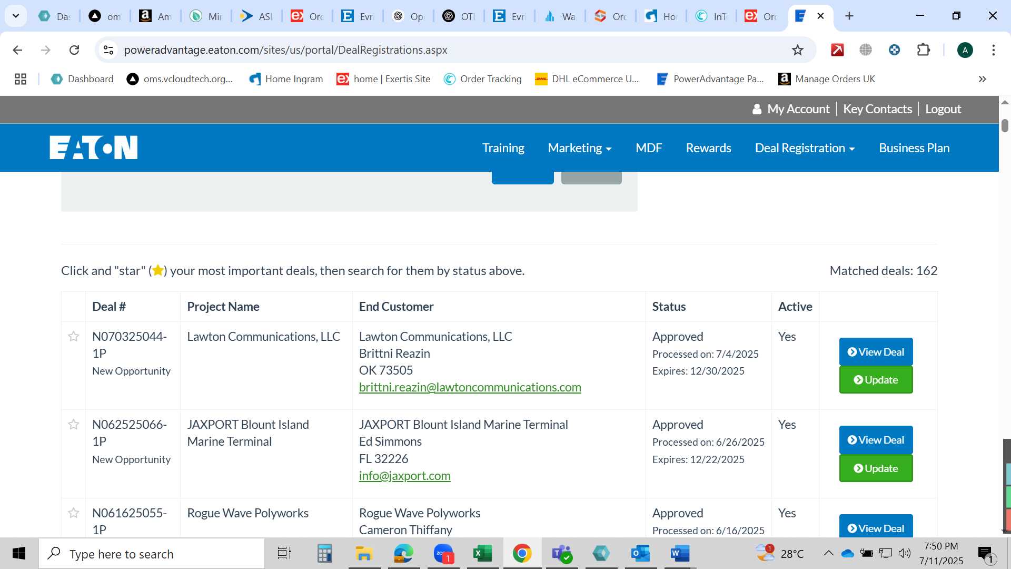Open the volume control in system tray
This screenshot has width=1011, height=569.
point(905,553)
